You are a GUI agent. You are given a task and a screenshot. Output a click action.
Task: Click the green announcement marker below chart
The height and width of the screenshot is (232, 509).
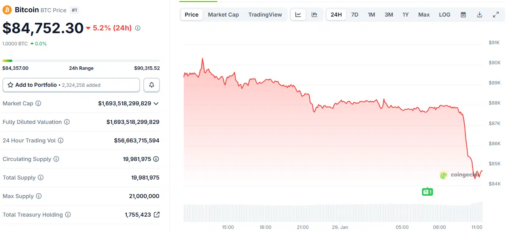[427, 191]
